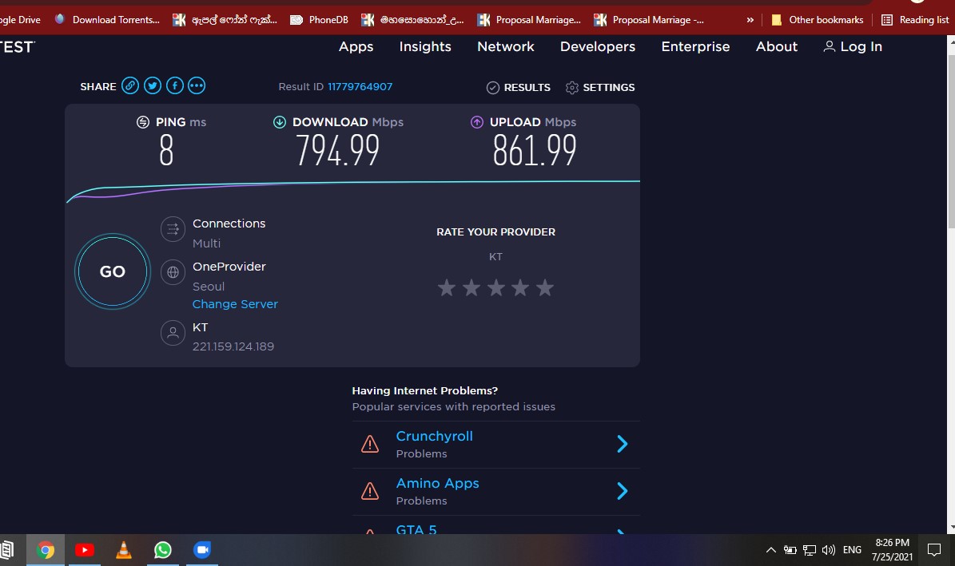Open Result ID 11779764907 link
The width and height of the screenshot is (955, 566).
pyautogui.click(x=360, y=86)
